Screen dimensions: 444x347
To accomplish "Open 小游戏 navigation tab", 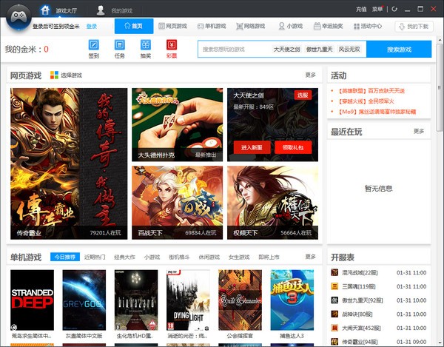I will click(291, 26).
